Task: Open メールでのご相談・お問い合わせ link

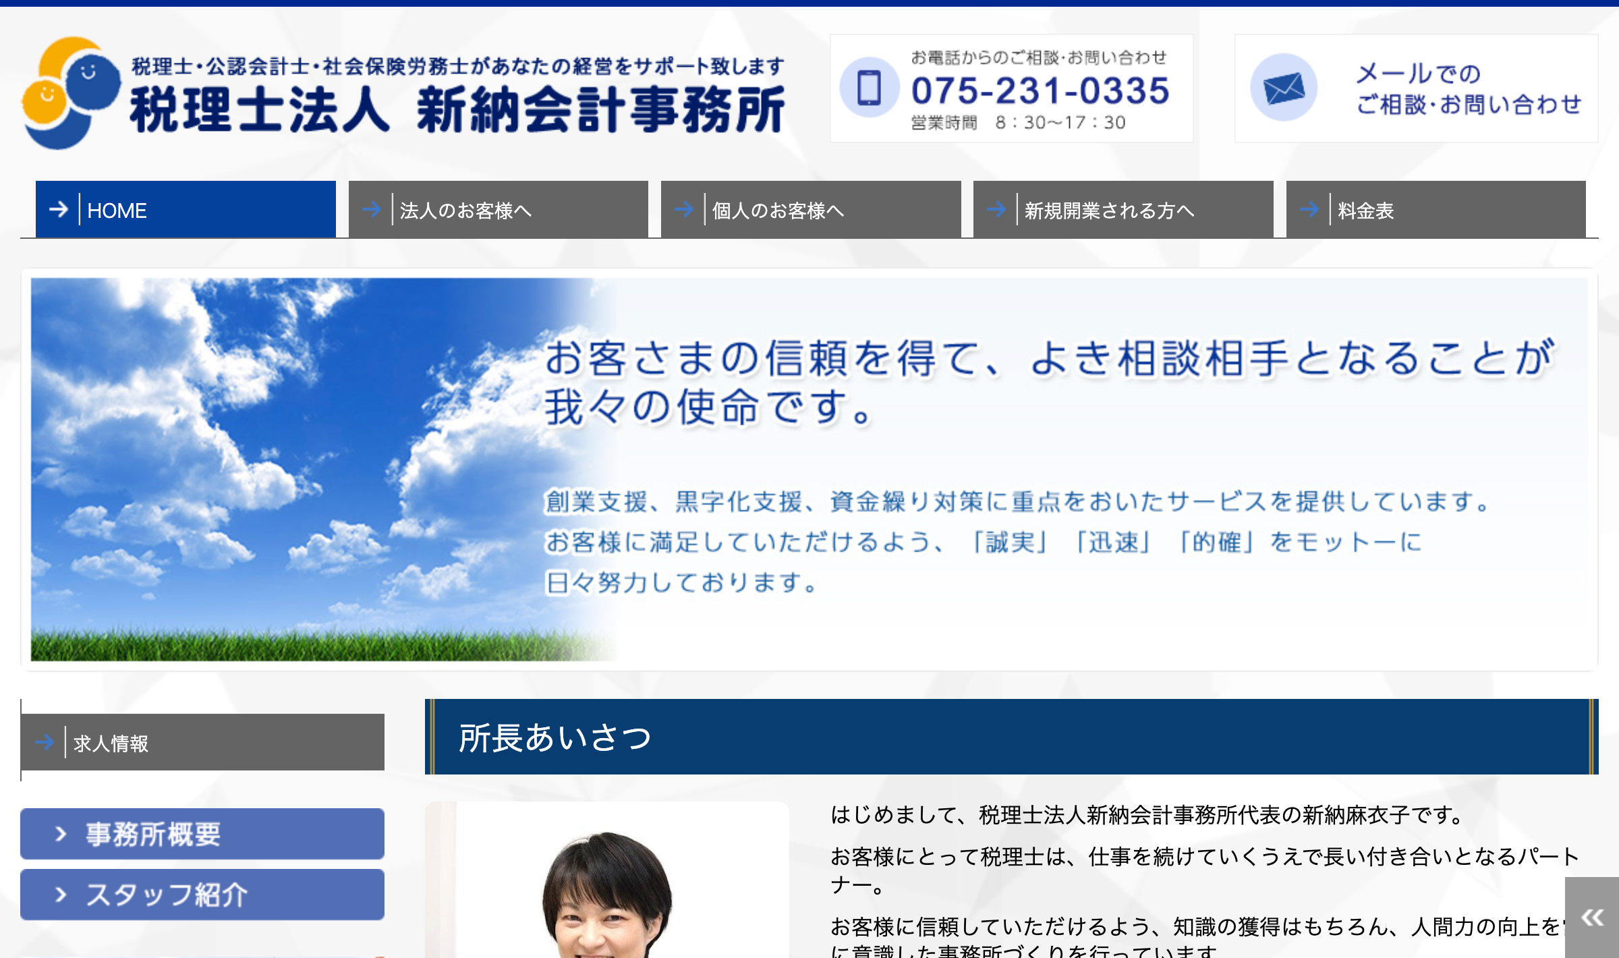Action: point(1468,89)
